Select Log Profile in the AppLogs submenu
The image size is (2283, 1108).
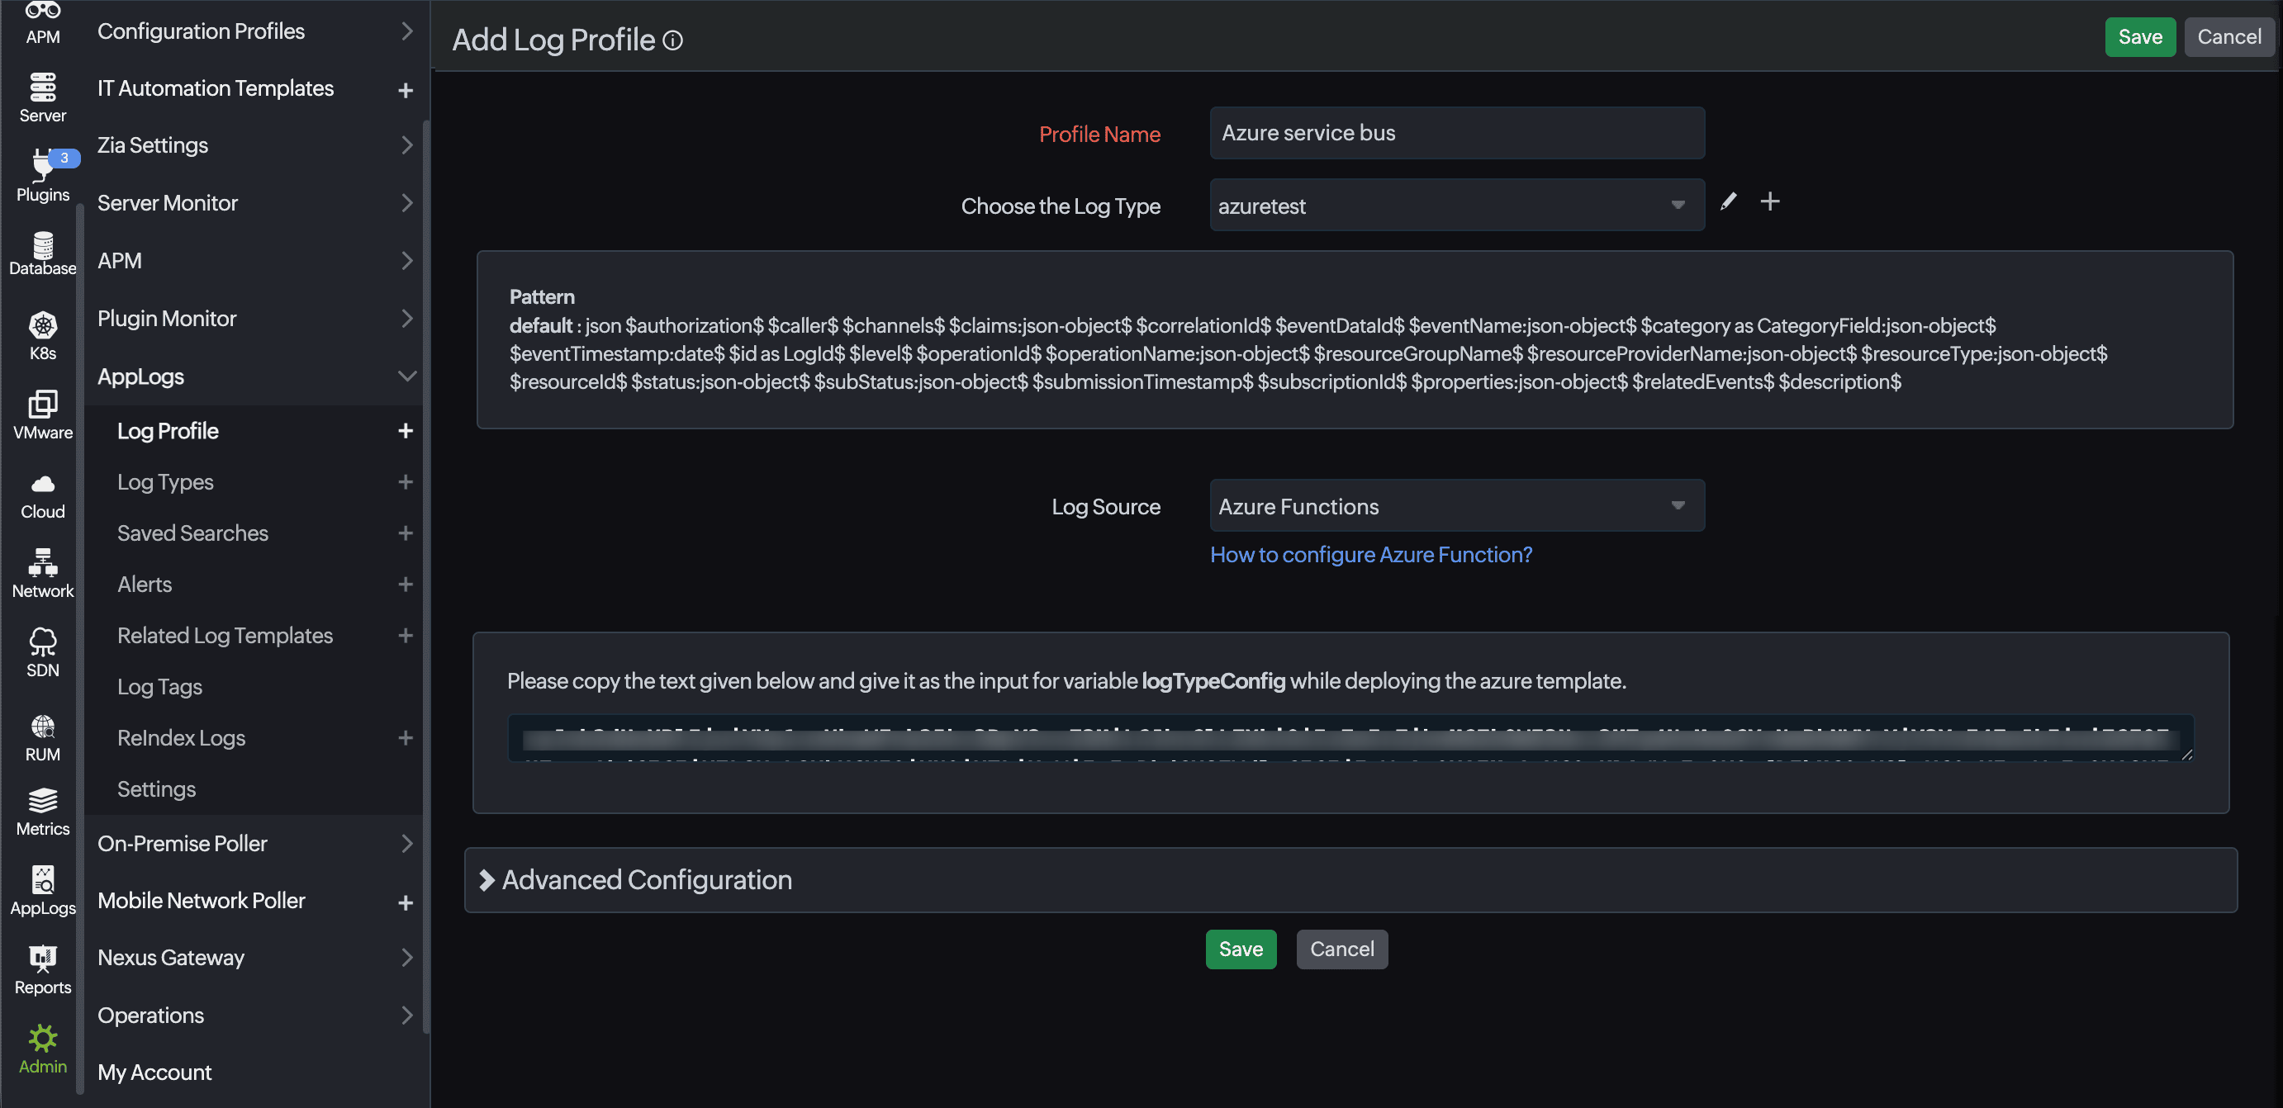[168, 430]
